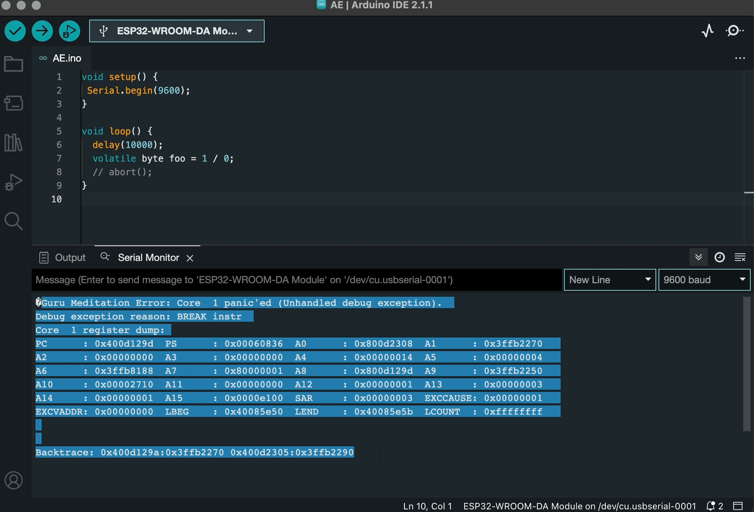Click the user account profile icon
754x512 pixels.
click(x=14, y=480)
